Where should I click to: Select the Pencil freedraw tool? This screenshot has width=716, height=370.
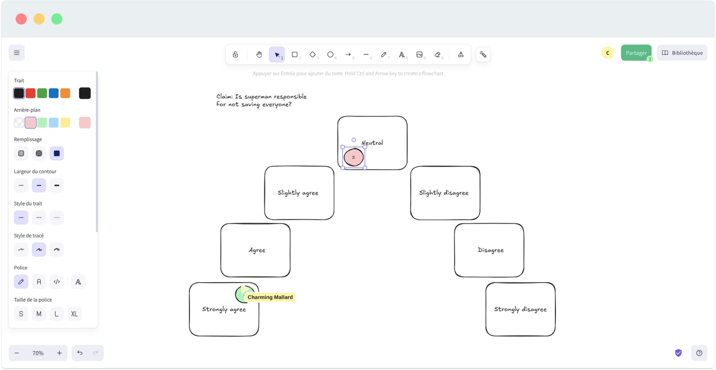point(384,54)
